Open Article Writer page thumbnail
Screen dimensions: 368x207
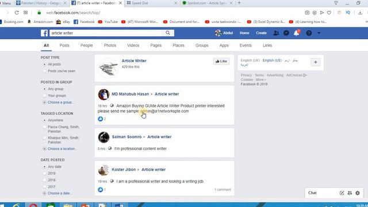pyautogui.click(x=108, y=68)
